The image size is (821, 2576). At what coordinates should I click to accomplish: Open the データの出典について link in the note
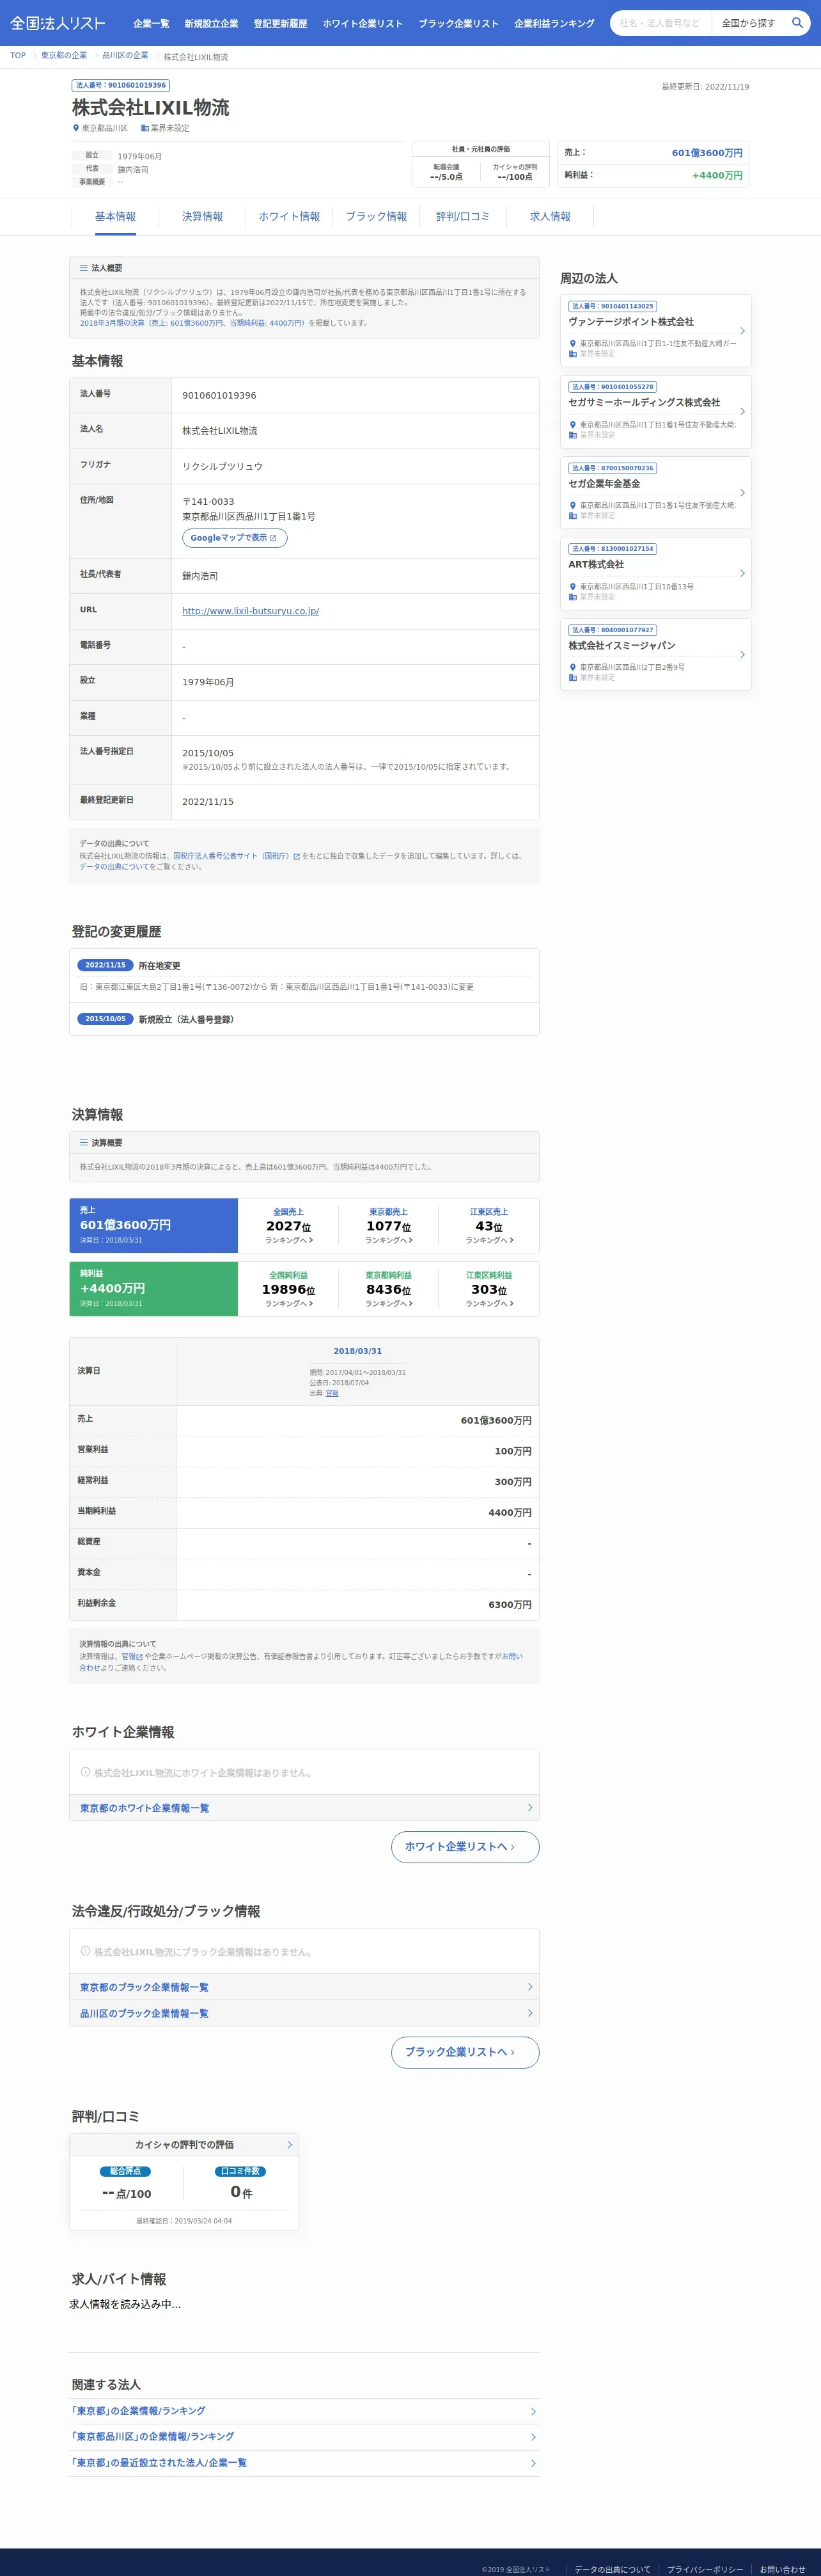(x=114, y=867)
